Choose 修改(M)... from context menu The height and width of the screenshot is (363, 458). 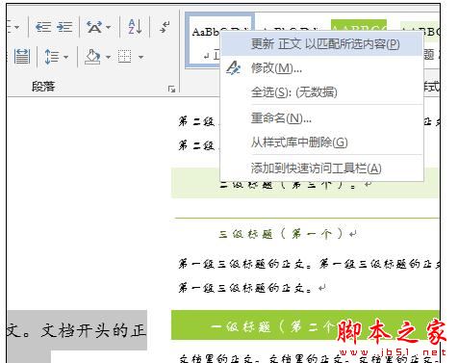click(321, 68)
